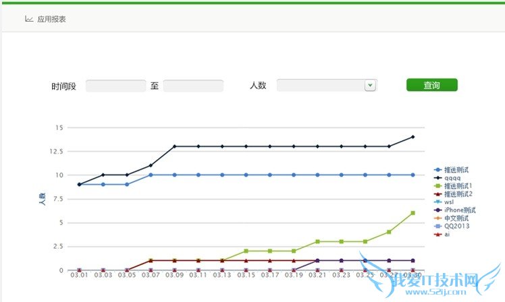The image size is (505, 302).
Task: Click the start date field after 时间段
Action: coord(116,86)
